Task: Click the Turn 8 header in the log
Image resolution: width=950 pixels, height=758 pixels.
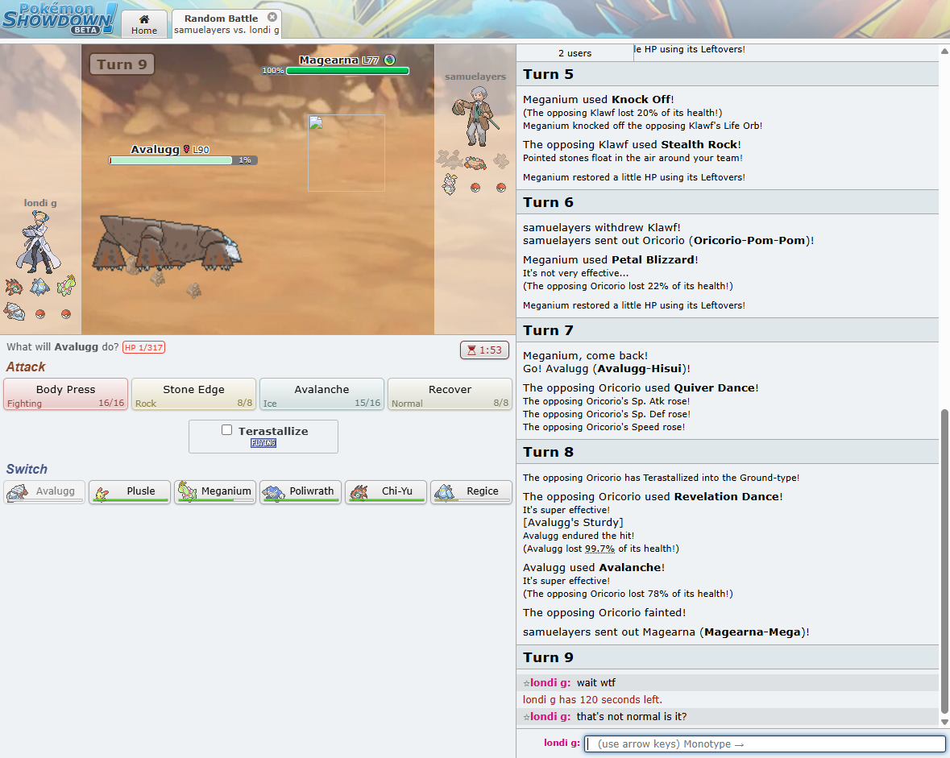Action: 728,452
